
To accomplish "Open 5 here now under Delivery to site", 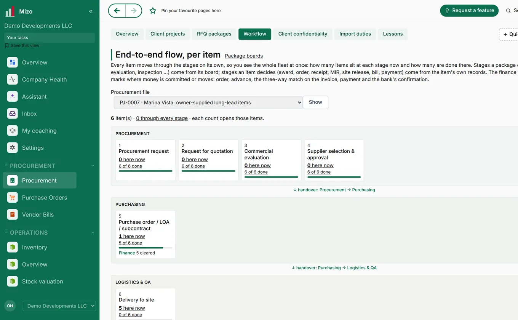I will click(x=132, y=308).
